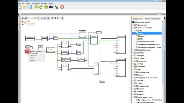Click the up arrow icon in the board toolbar
This screenshot has width=184, height=103.
[x=29, y=18]
